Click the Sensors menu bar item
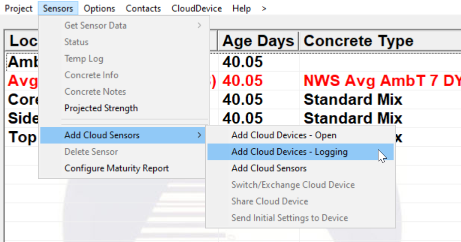This screenshot has width=461, height=242. 58,9
